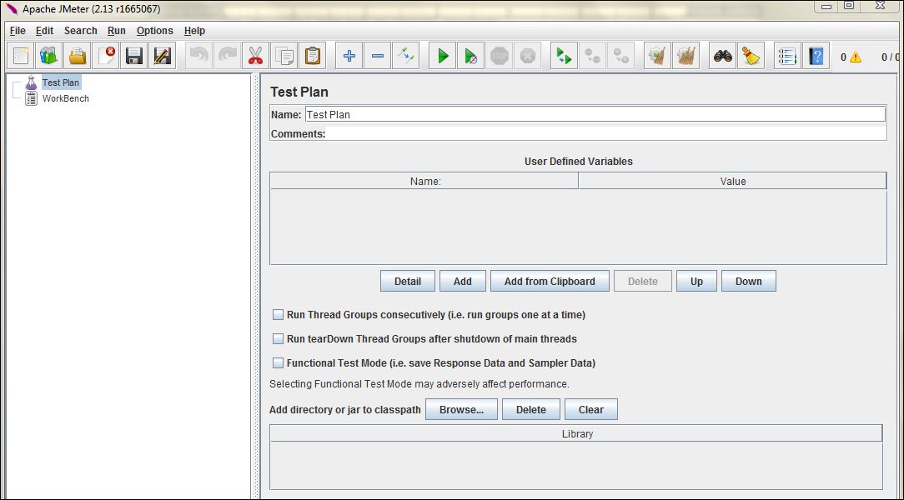This screenshot has height=500, width=904.
Task: Check Run Thread Groups consecutively
Action: click(278, 314)
